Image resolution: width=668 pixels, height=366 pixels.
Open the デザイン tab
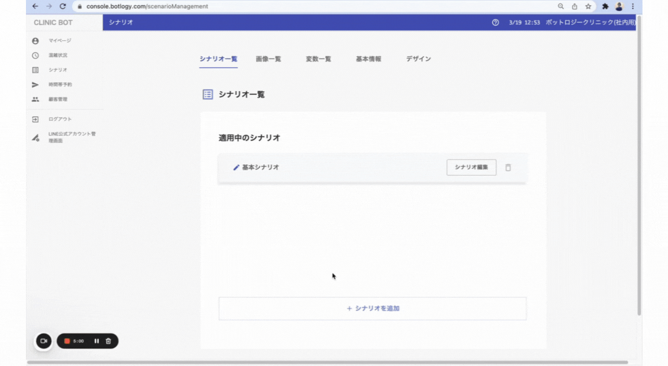[418, 59]
